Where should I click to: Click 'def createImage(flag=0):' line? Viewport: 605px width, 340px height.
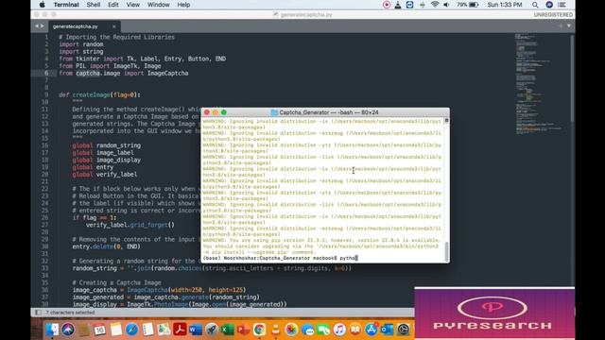pyautogui.click(x=99, y=94)
